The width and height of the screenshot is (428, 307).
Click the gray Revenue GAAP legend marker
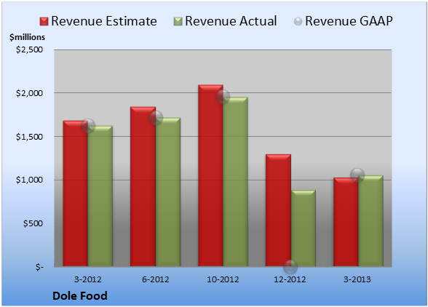coord(298,22)
